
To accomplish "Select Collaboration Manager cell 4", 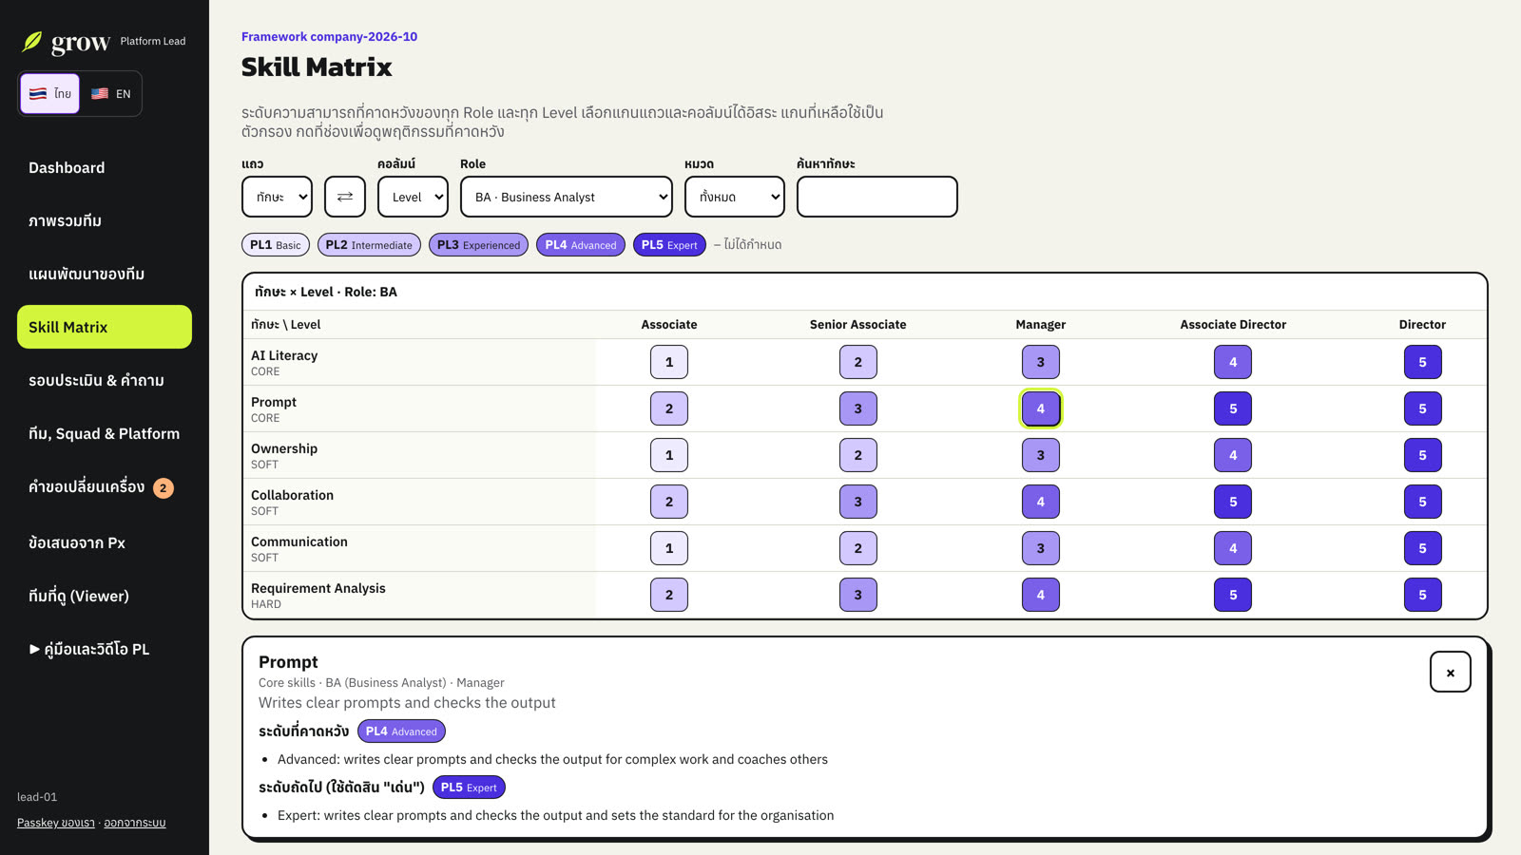I will pos(1041,502).
